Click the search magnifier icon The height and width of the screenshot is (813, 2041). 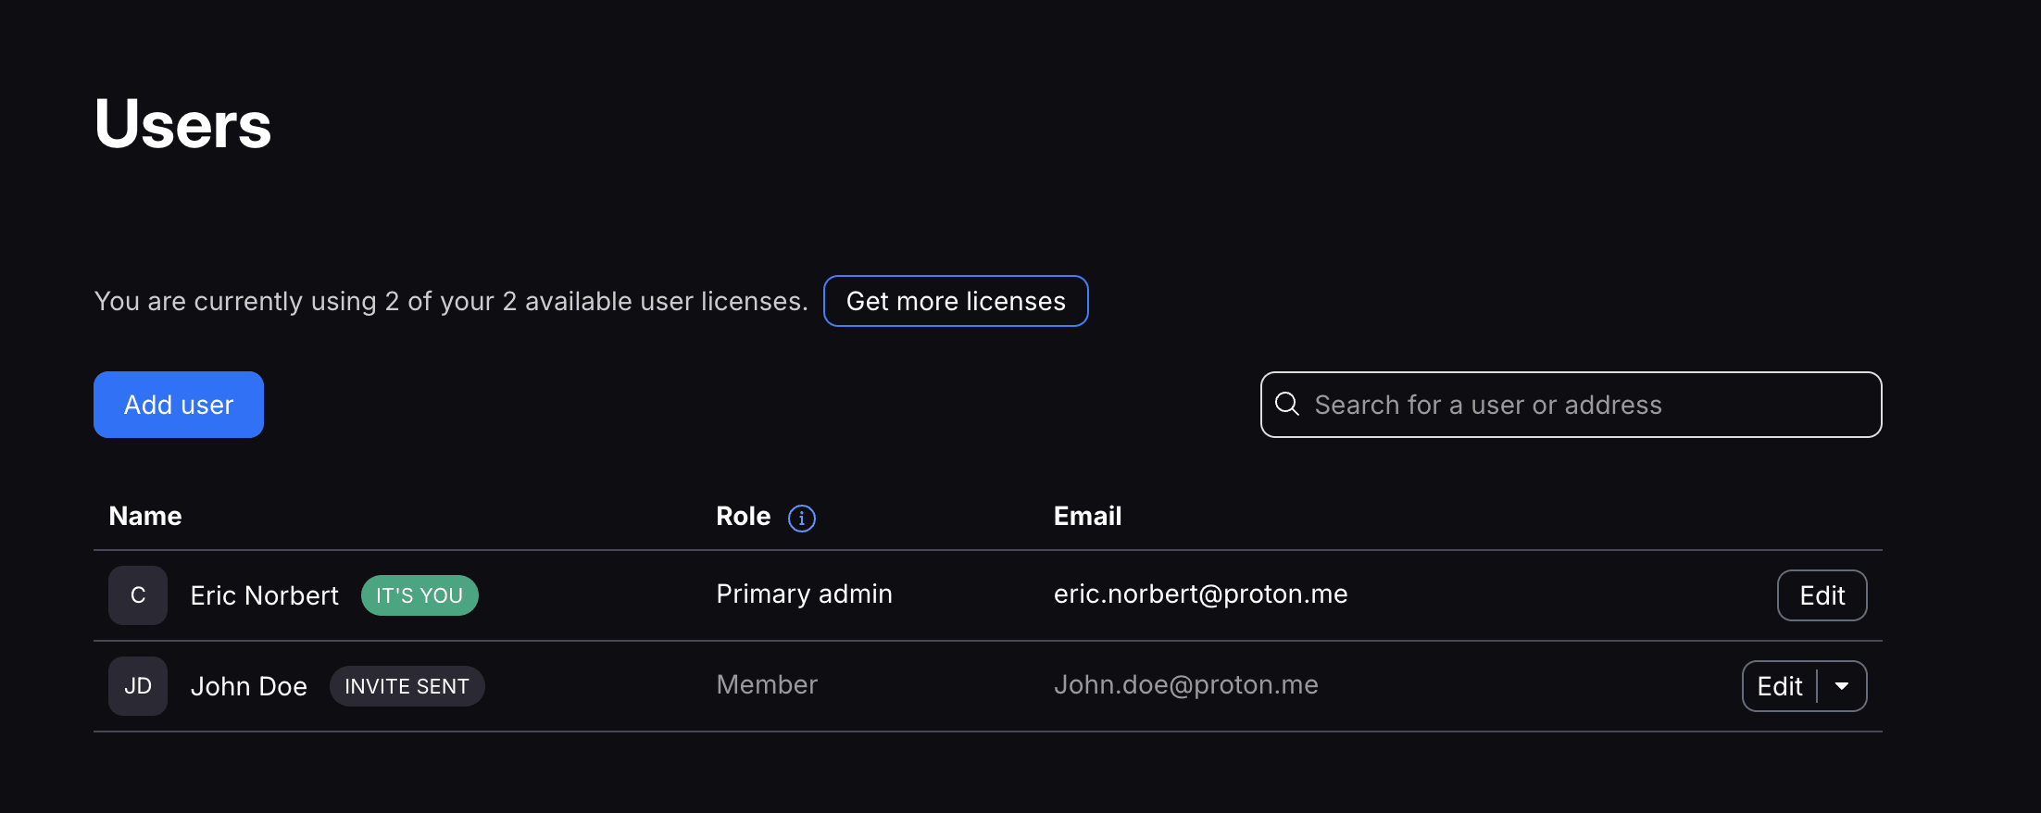pyautogui.click(x=1287, y=404)
